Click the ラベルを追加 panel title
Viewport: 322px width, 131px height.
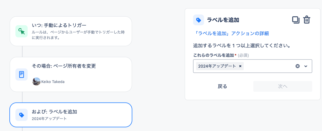(x=223, y=20)
